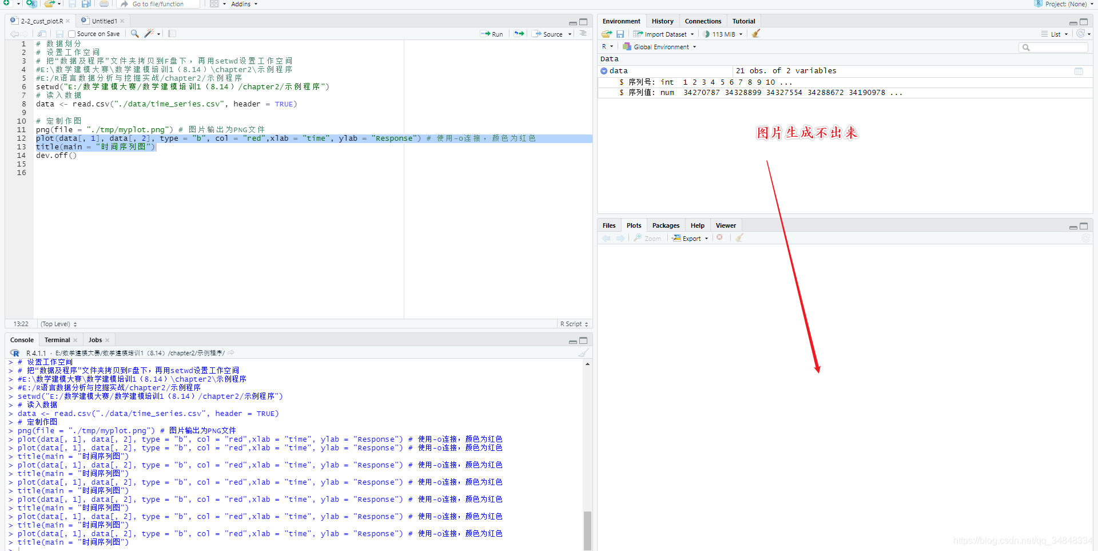Switch to the 2-2_cust_plot.R tab

click(42, 21)
